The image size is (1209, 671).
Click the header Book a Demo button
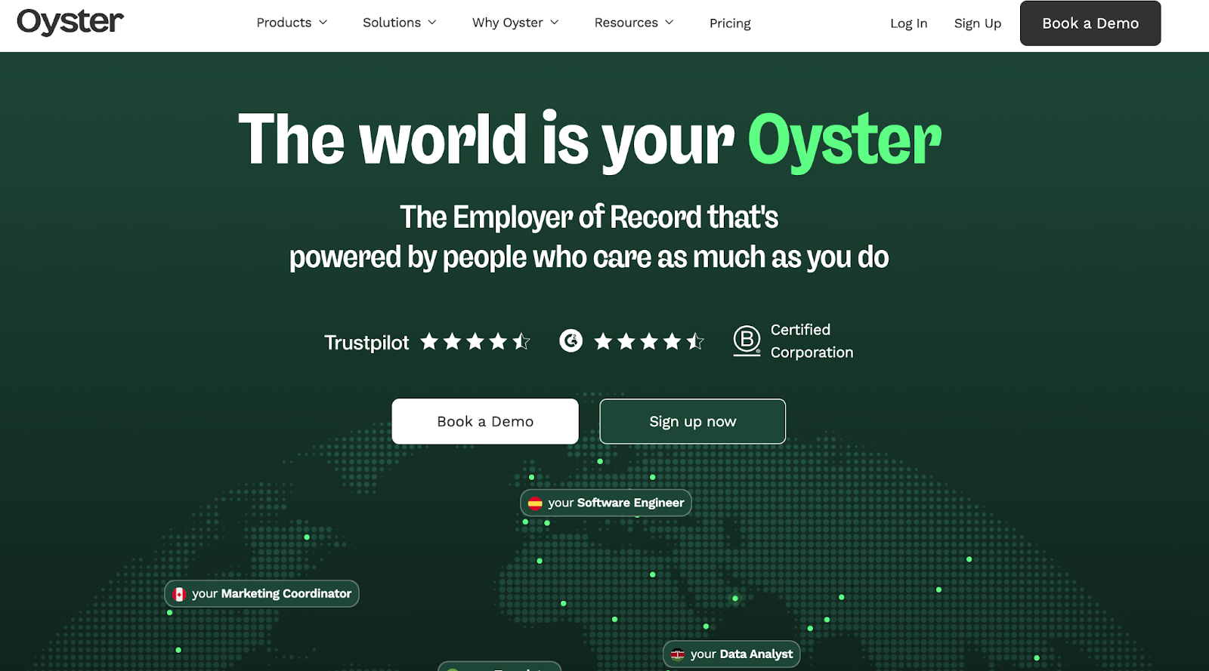1090,23
